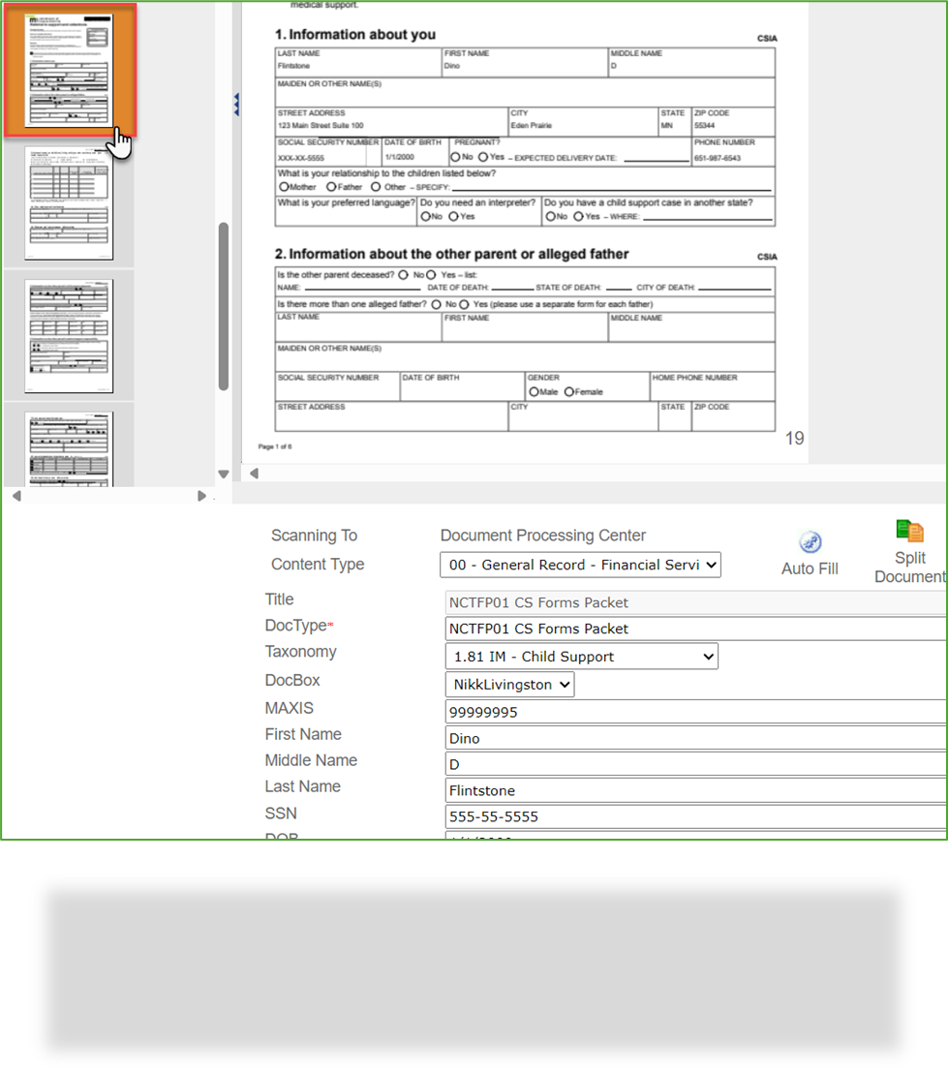
Task: Click the left scroll arrow below the page thumbnails
Action: (16, 496)
